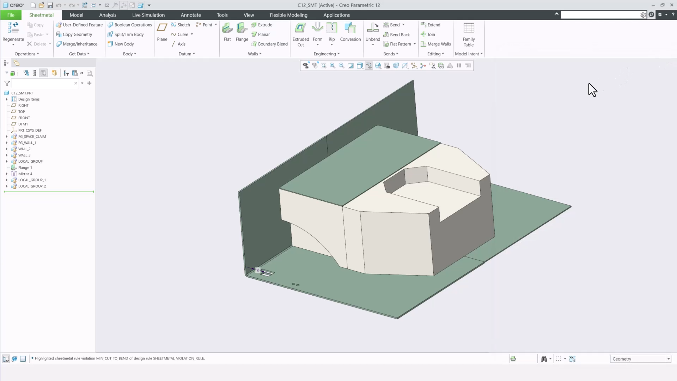Viewport: 677px width, 381px height.
Task: Click the Zoom Out magnifier icon
Action: 341,66
